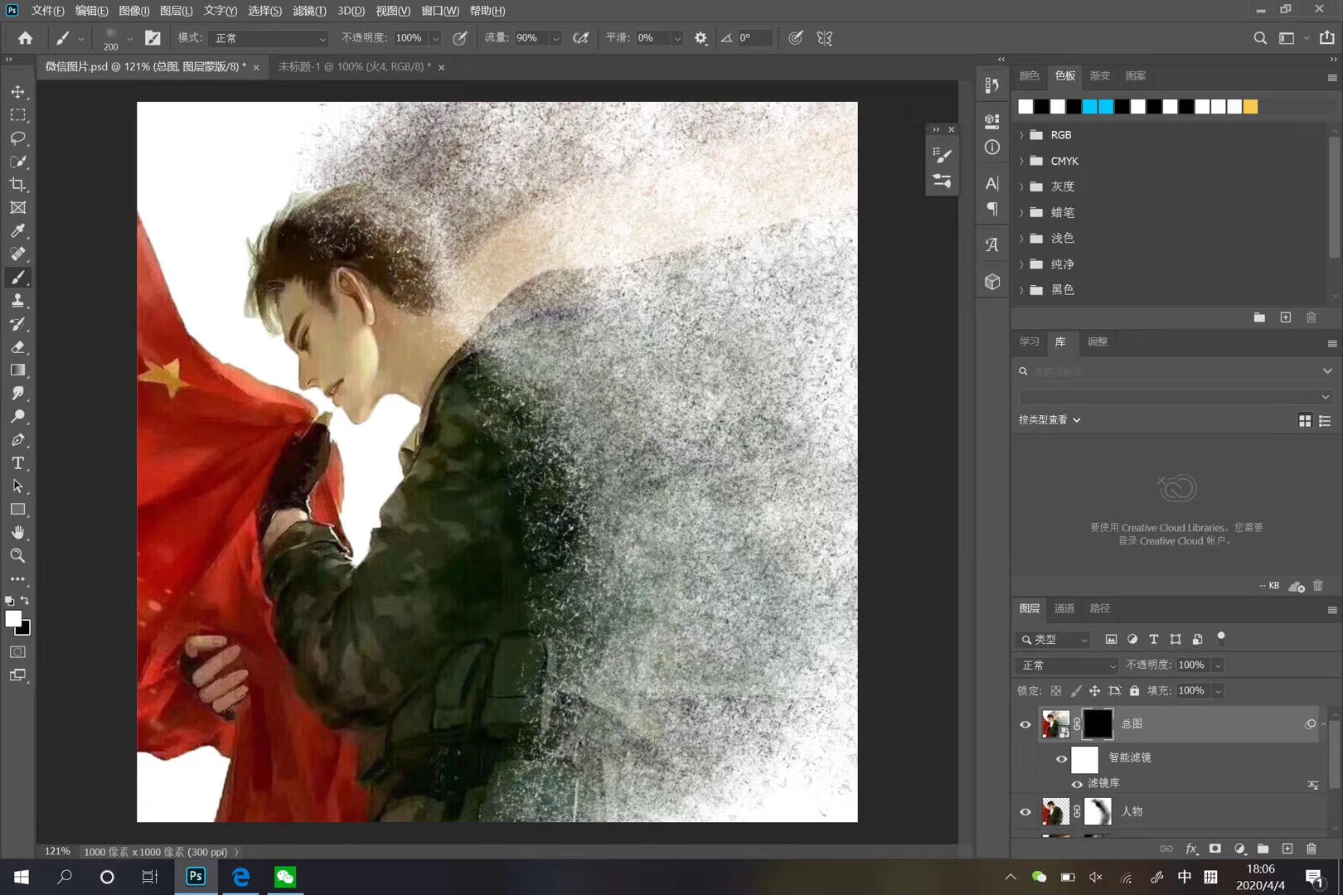Open smoothing options gear icon
The image size is (1343, 895).
(701, 38)
